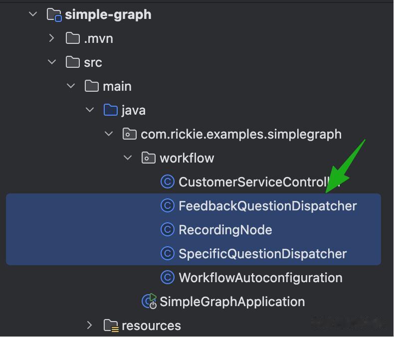This screenshot has height=337, width=394.
Task: Expand the resources folder
Action: coord(90,326)
